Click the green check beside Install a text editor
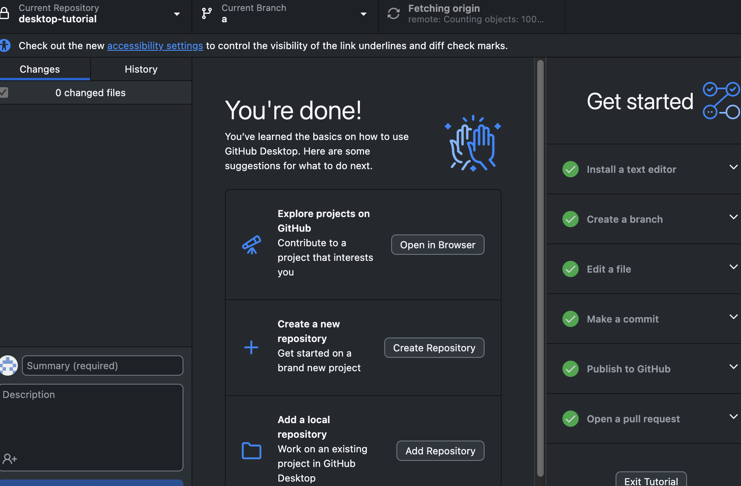 pos(571,169)
